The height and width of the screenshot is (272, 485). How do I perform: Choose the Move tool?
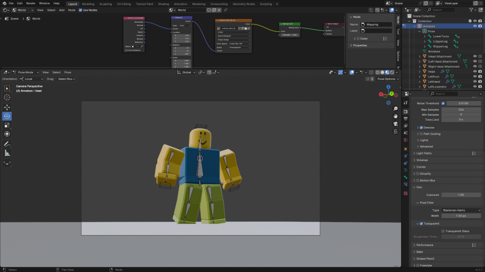(7, 107)
